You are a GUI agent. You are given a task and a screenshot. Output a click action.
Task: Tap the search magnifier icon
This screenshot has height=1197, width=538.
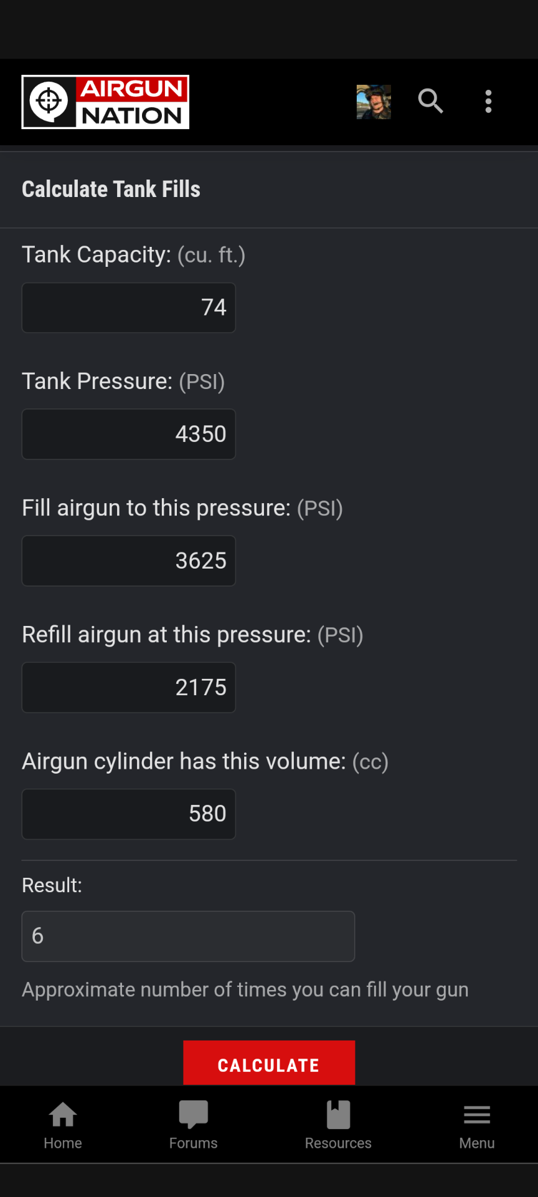point(430,101)
